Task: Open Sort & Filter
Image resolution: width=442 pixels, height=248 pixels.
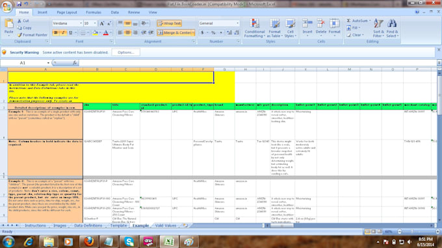Action: 378,28
